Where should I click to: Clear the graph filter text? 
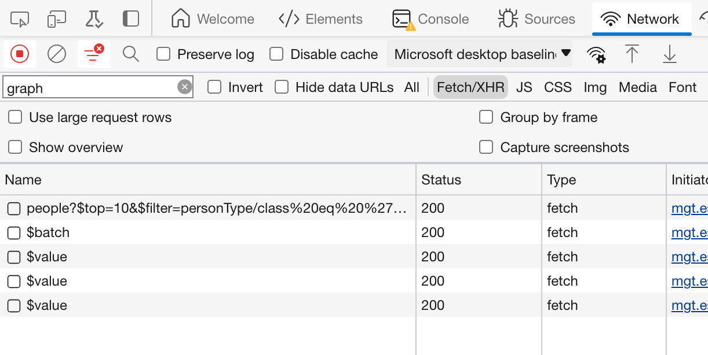tap(184, 86)
